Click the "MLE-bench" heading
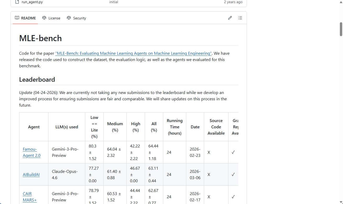The height and width of the screenshot is (204, 343). pyautogui.click(x=41, y=38)
